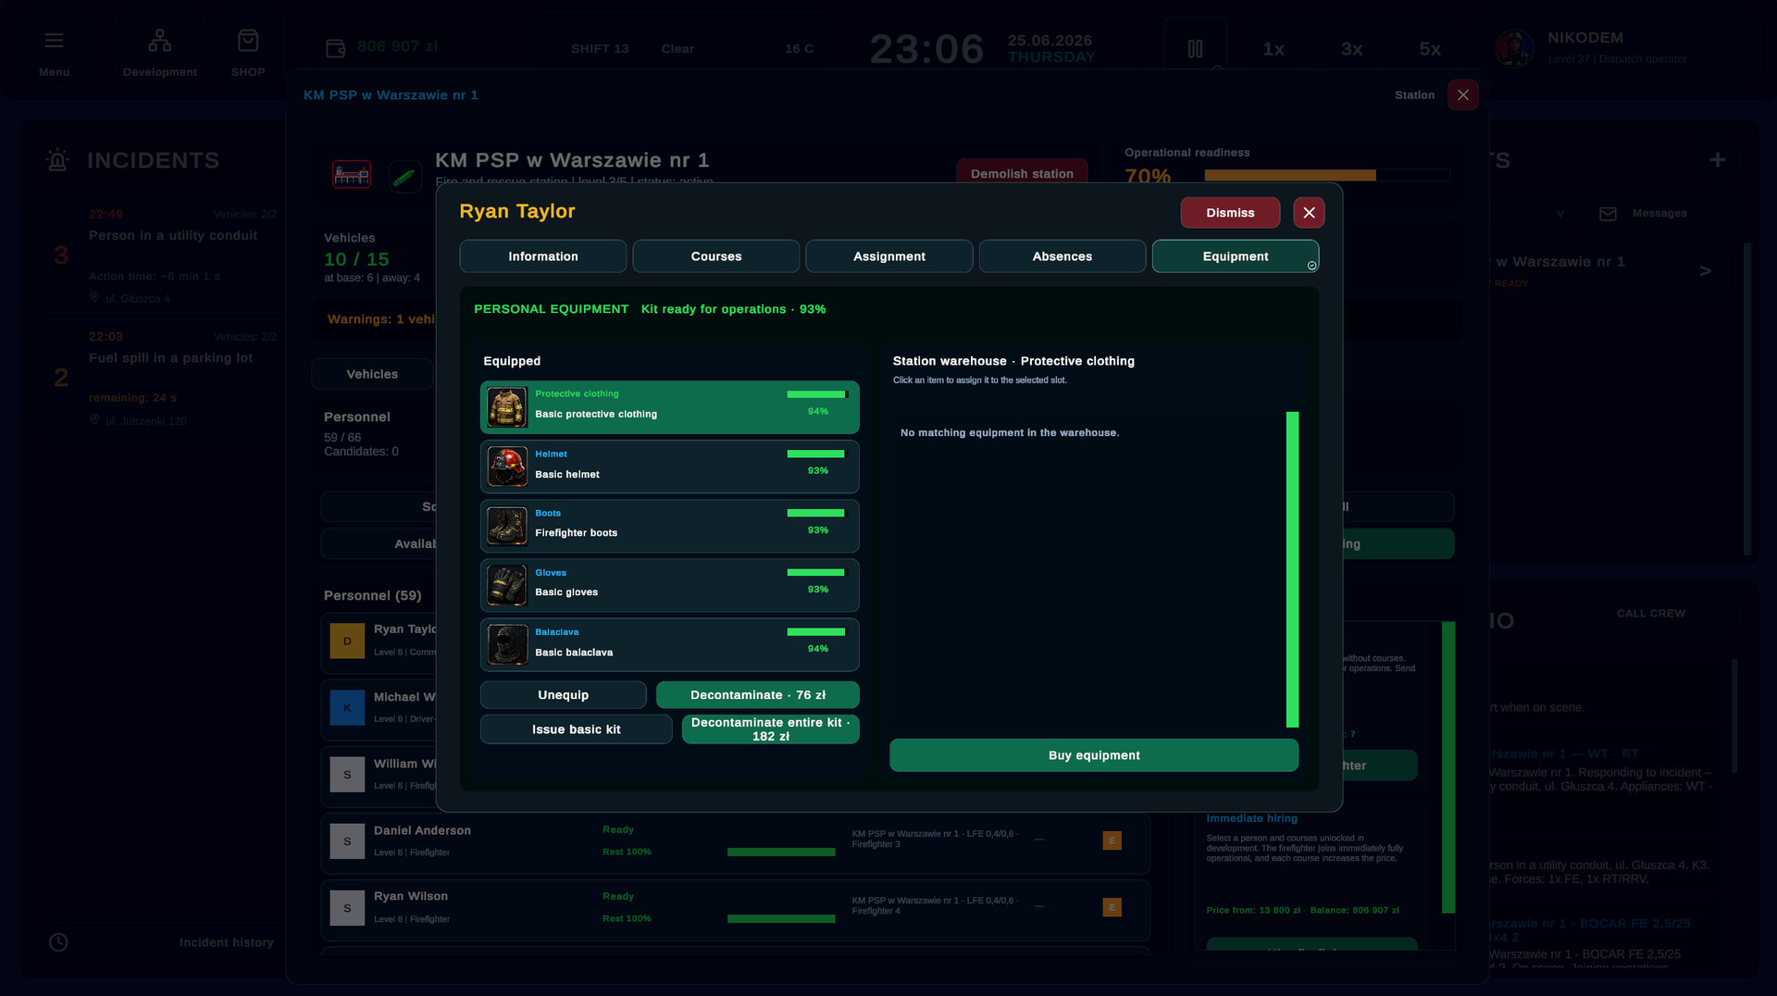
Task: Click the Nikodem profile avatar
Action: point(1514,48)
